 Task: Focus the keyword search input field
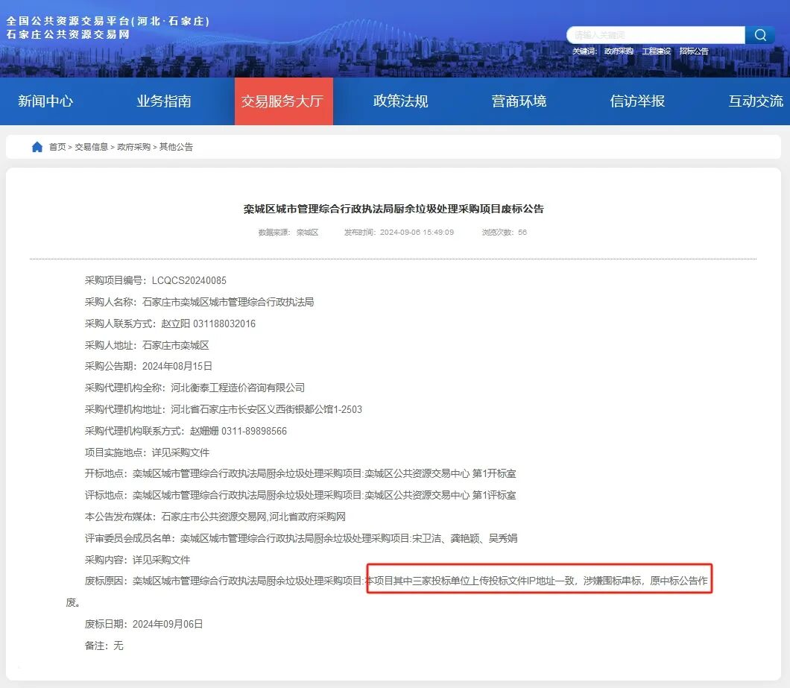(656, 35)
